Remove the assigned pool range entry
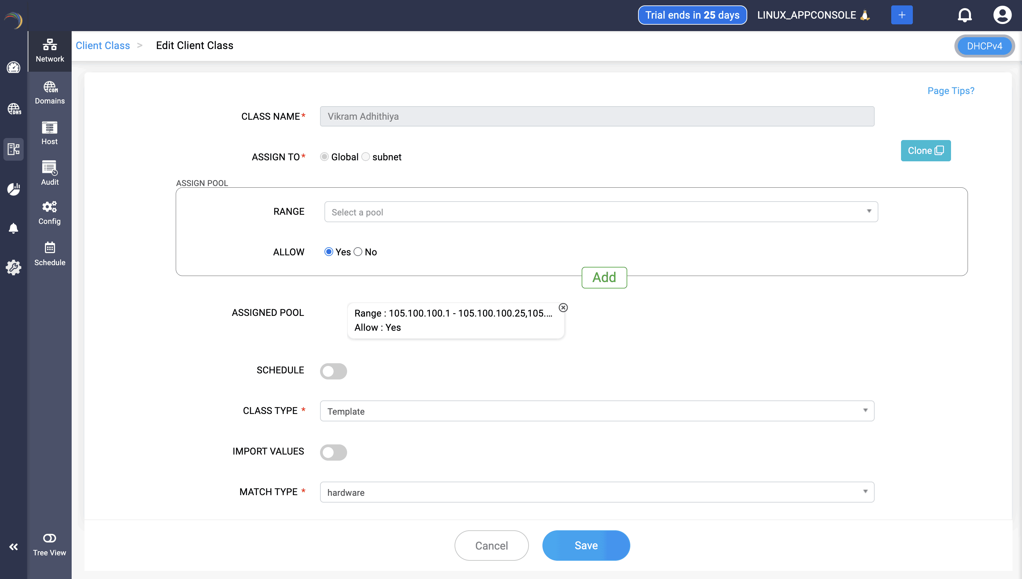 [563, 307]
